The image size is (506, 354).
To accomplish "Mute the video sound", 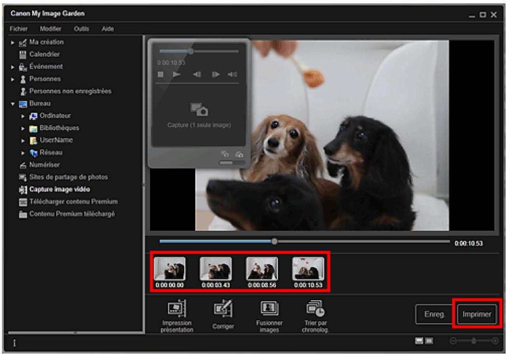I will (x=232, y=74).
